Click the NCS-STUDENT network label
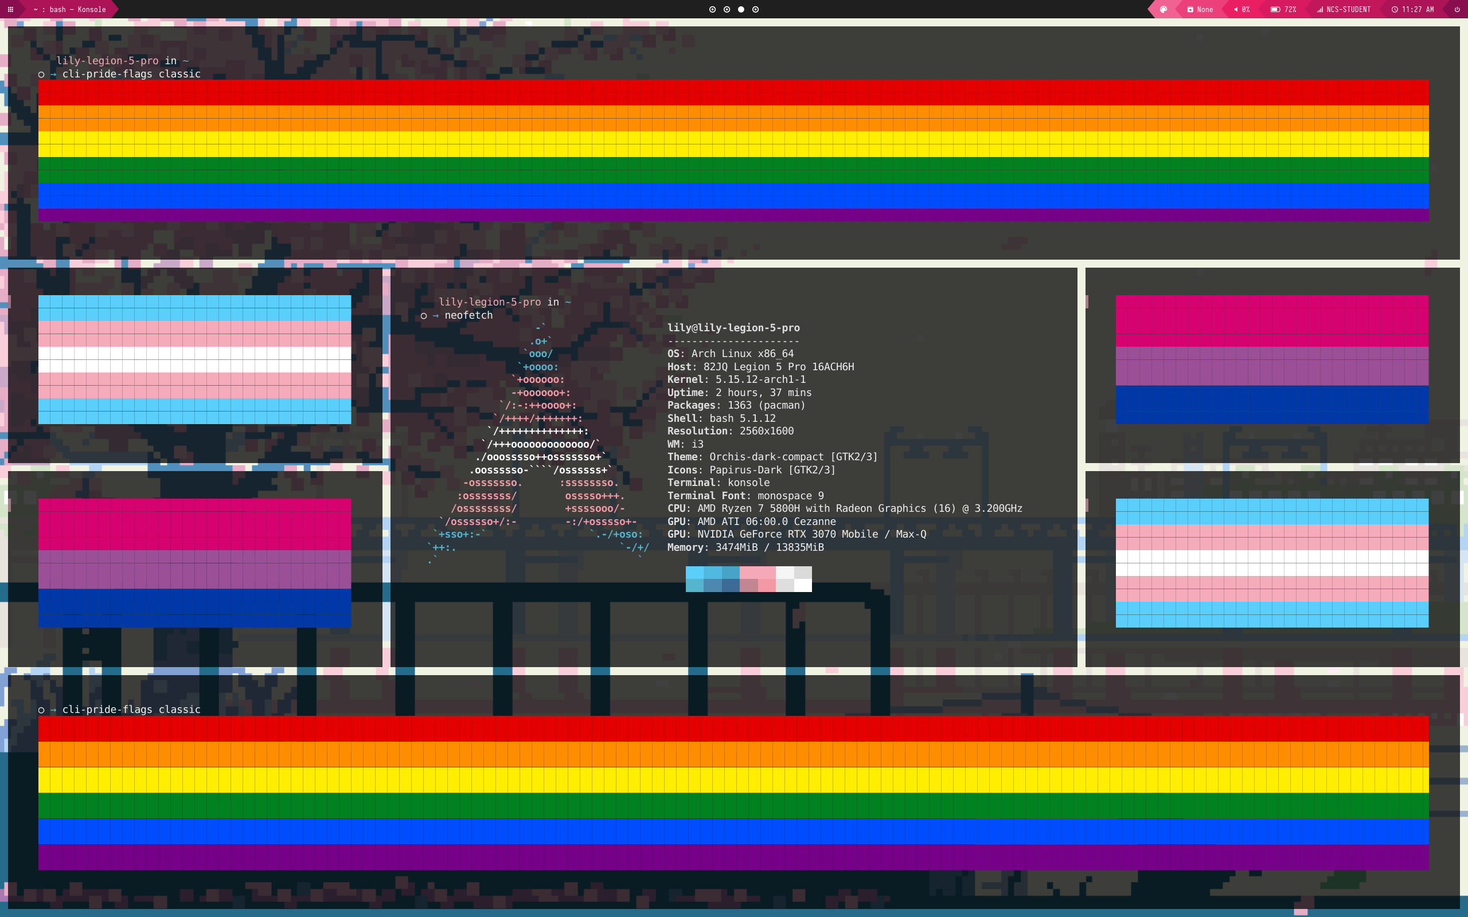The width and height of the screenshot is (1468, 917). pos(1348,9)
